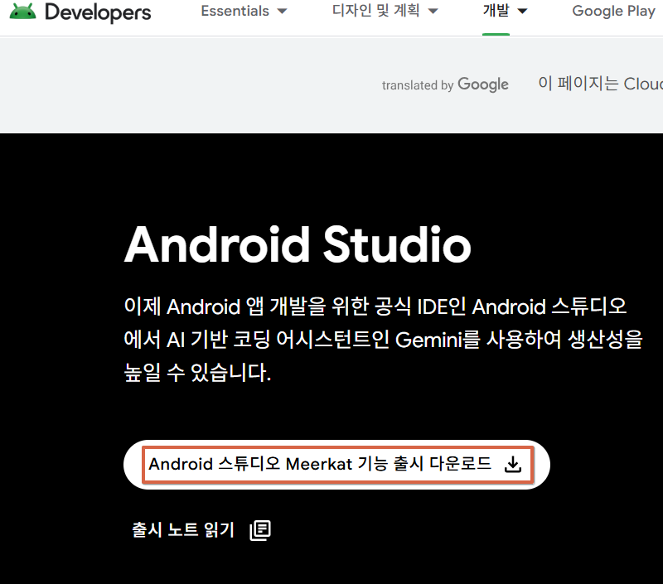The image size is (663, 584).
Task: Click the Android Studio heading
Action: [x=298, y=244]
